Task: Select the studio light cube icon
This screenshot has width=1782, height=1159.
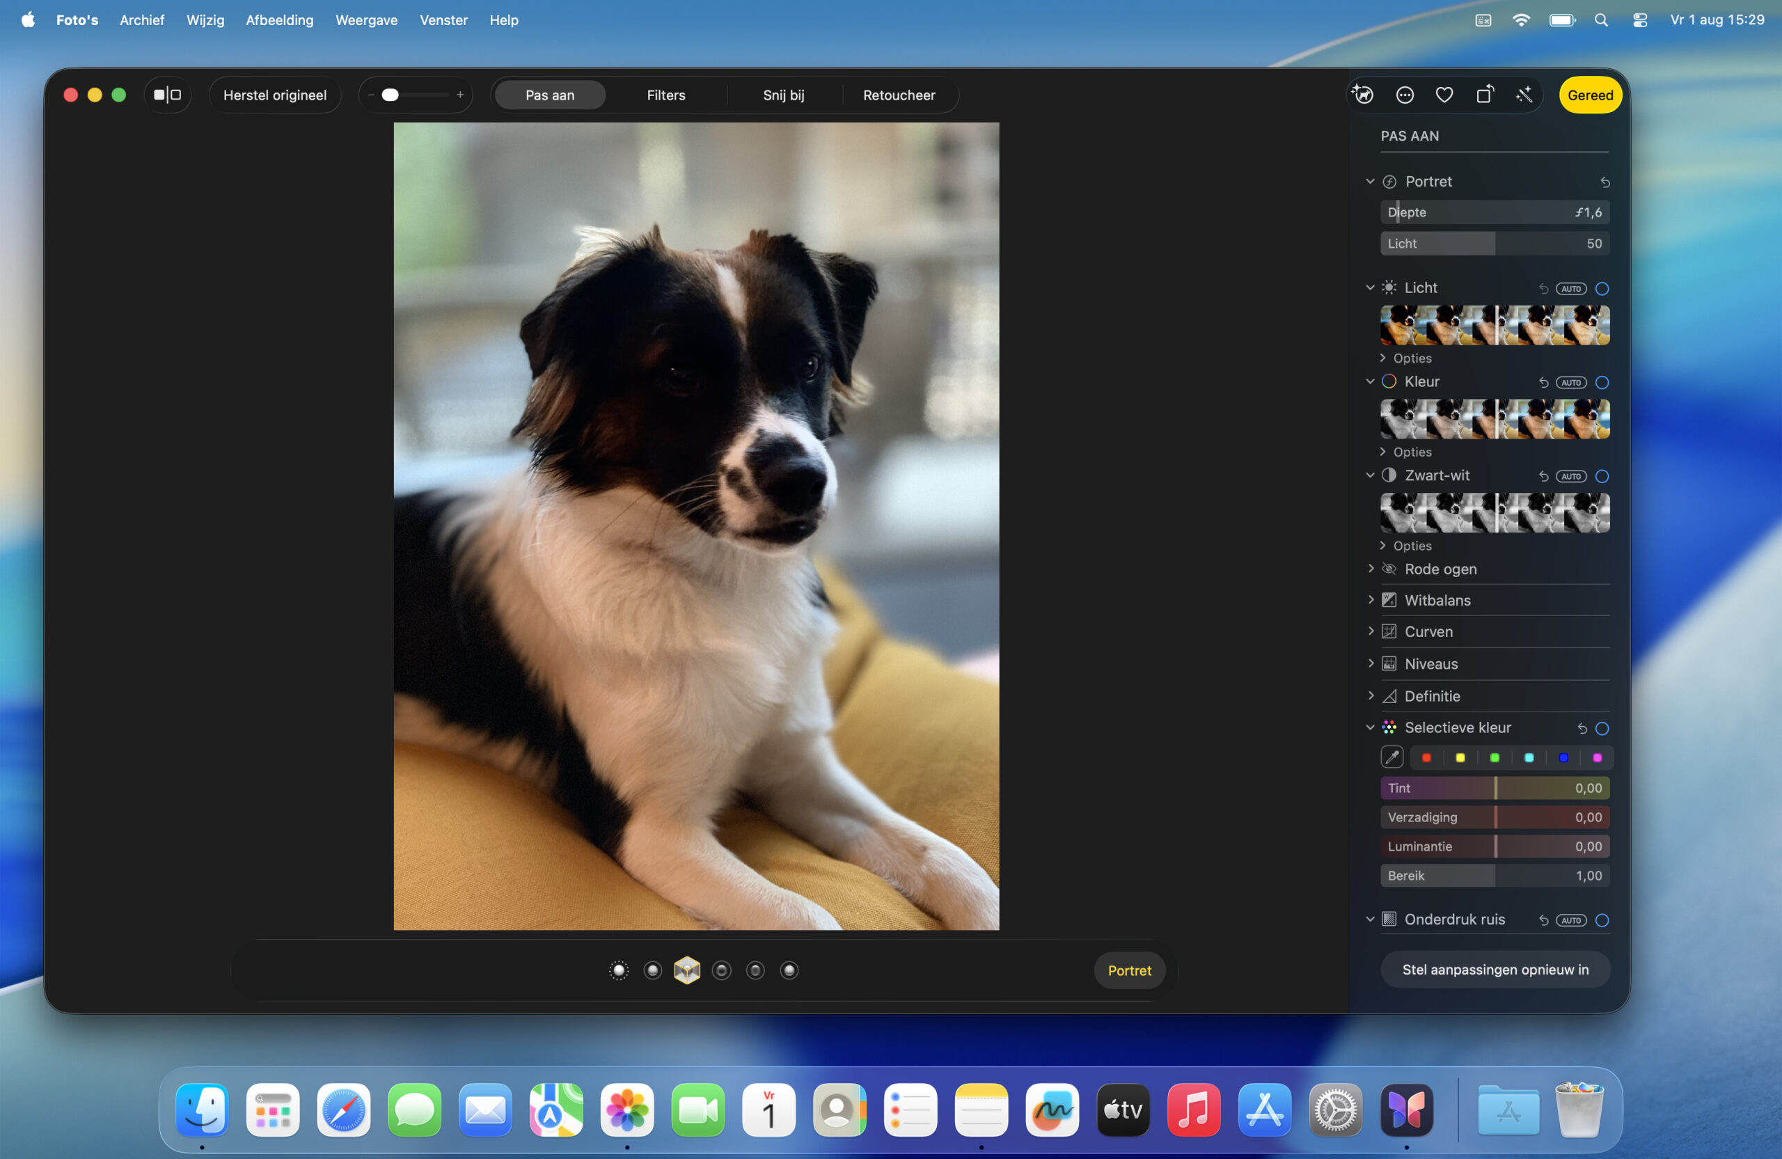Action: click(x=686, y=970)
